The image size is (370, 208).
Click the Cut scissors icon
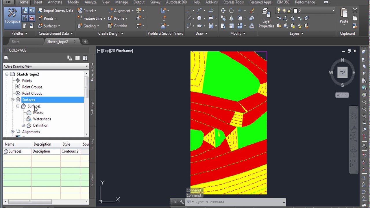point(355,11)
